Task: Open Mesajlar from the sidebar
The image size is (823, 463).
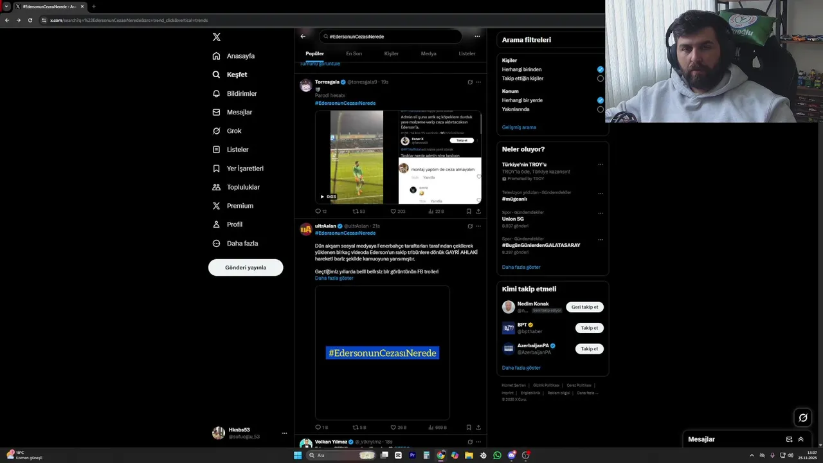Action: (x=232, y=112)
